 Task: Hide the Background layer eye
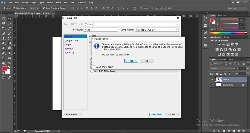click(212, 85)
